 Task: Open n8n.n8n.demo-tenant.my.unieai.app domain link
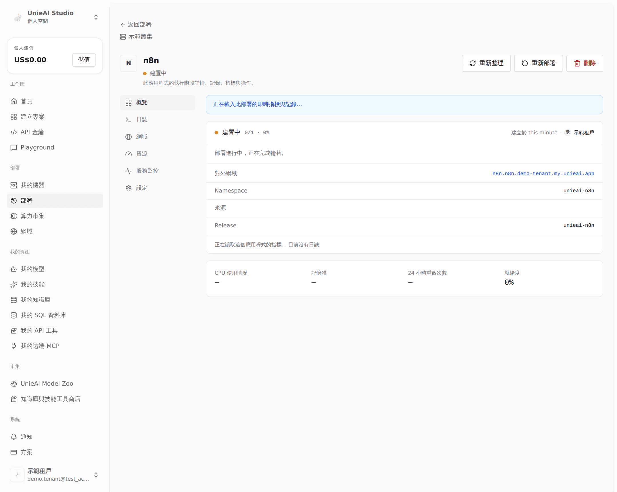543,173
